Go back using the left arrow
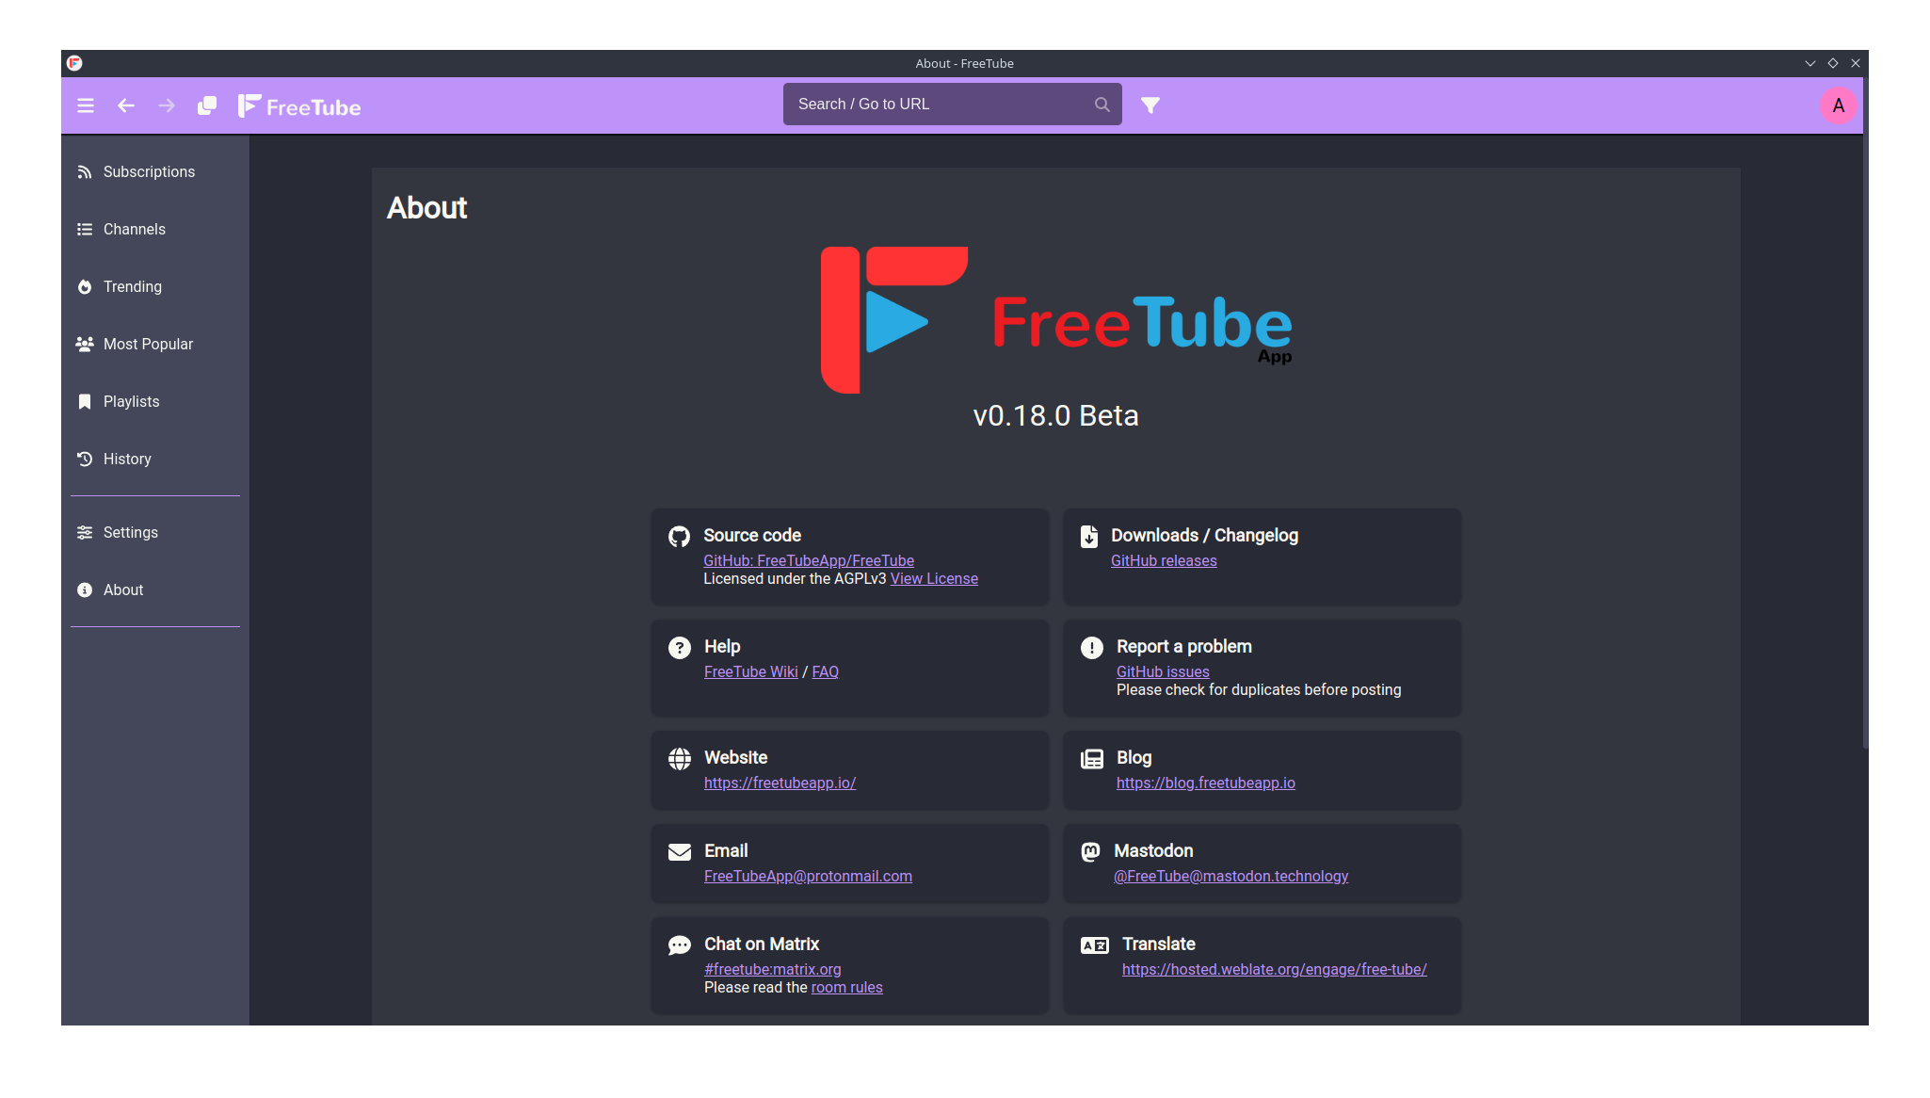 pos(126,105)
